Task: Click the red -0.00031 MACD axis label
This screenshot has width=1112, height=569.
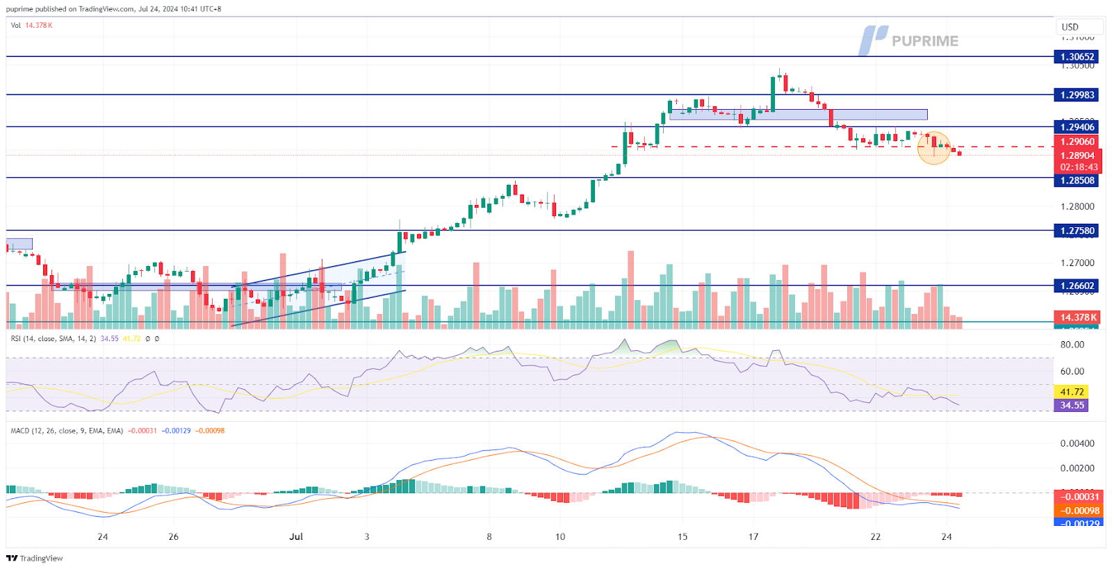Action: 1079,497
